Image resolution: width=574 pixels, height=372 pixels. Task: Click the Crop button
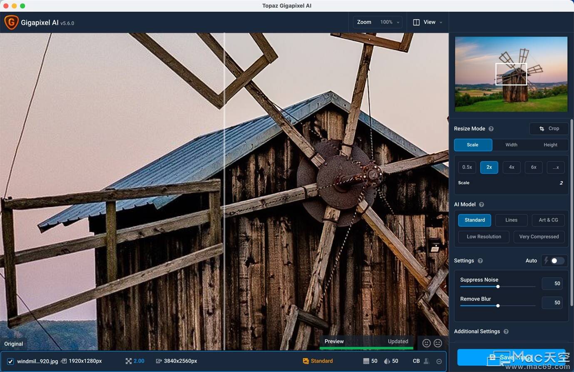pyautogui.click(x=549, y=128)
